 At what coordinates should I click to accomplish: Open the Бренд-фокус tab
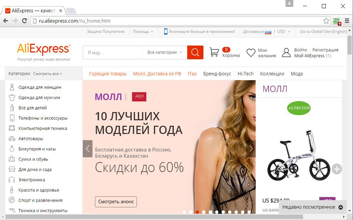point(217,74)
